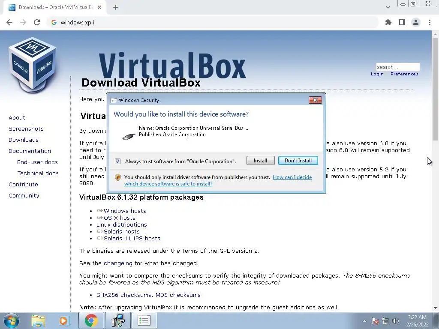Open Downloads in the sidebar
The width and height of the screenshot is (439, 329).
(24, 140)
